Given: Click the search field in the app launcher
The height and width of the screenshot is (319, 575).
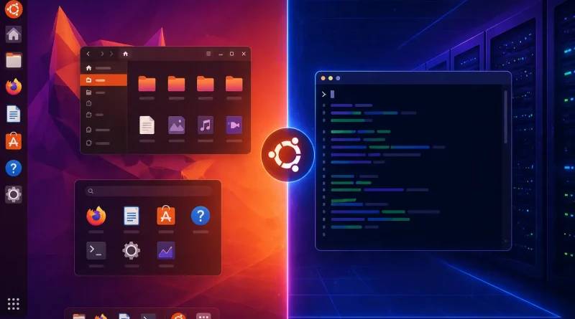Looking at the screenshot, I should (x=148, y=191).
